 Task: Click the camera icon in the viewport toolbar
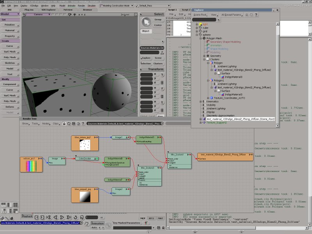70,15
